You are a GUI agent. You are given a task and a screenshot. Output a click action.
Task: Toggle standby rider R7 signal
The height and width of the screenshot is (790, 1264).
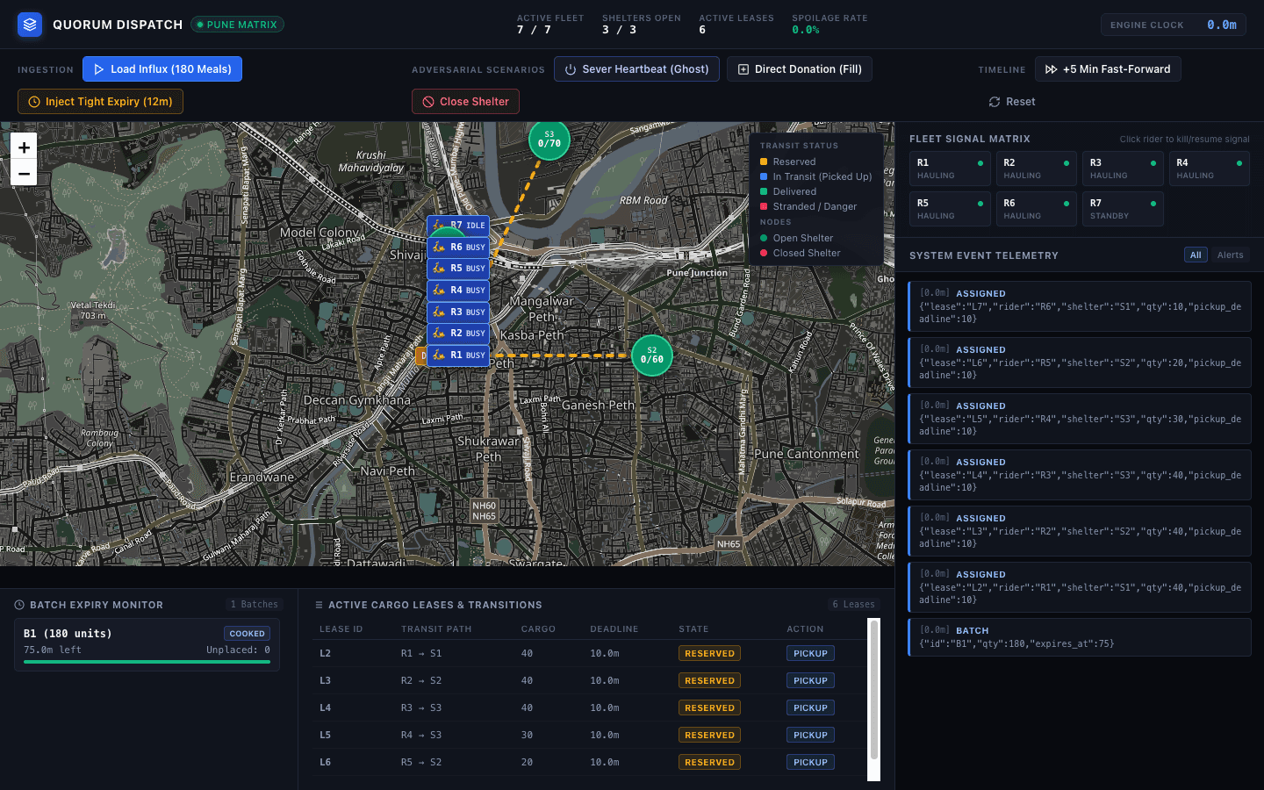[x=1123, y=209]
